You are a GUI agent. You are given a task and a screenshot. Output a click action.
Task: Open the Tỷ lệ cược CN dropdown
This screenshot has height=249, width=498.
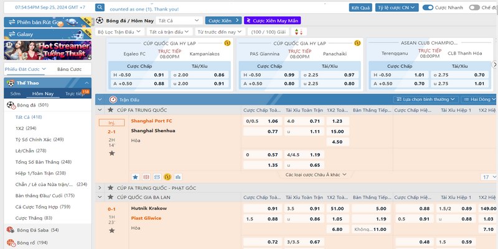click(397, 7)
